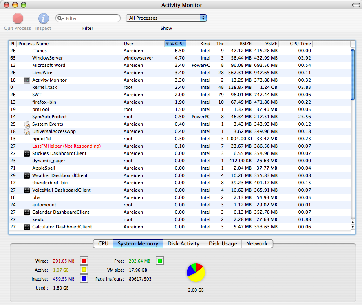
Task: Click the green Free color swatch
Action: click(x=160, y=261)
